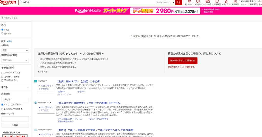Screen dimensions: 262x137
Task: Click FAQ 検索しても、商品が一つも表示されません
Action: point(58,67)
